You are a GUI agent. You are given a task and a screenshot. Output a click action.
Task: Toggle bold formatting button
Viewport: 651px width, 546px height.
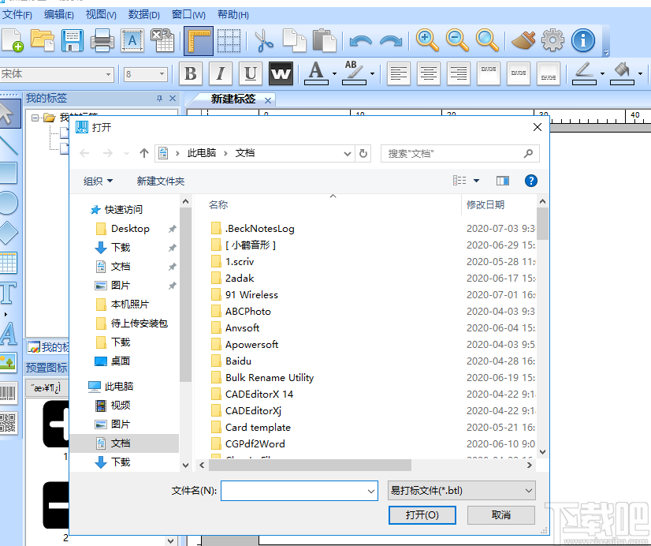[191, 73]
